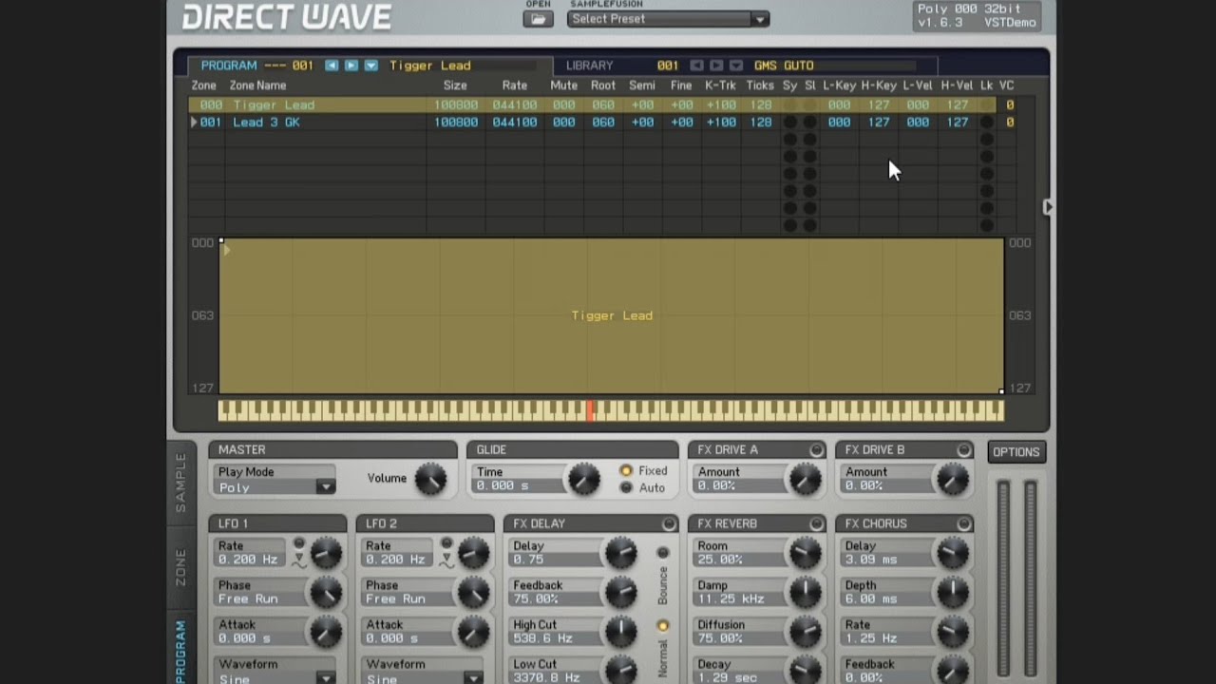Click the LFO 1 Attack knob
Image resolution: width=1216 pixels, height=684 pixels.
(x=326, y=632)
